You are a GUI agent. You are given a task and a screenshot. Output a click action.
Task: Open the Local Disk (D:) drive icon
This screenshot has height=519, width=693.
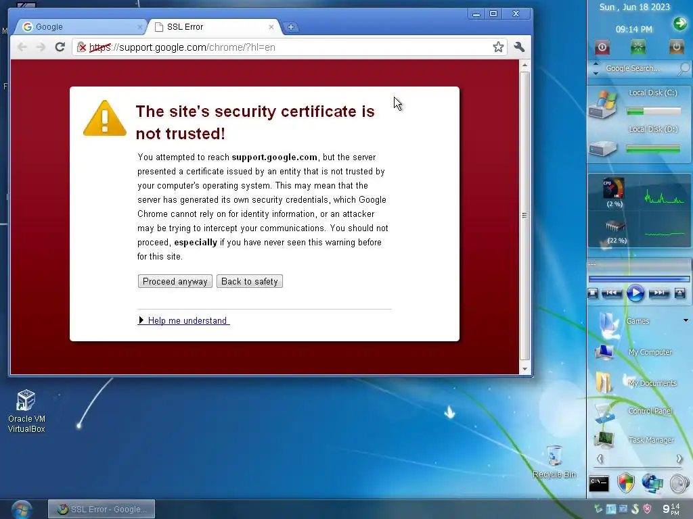pos(603,148)
